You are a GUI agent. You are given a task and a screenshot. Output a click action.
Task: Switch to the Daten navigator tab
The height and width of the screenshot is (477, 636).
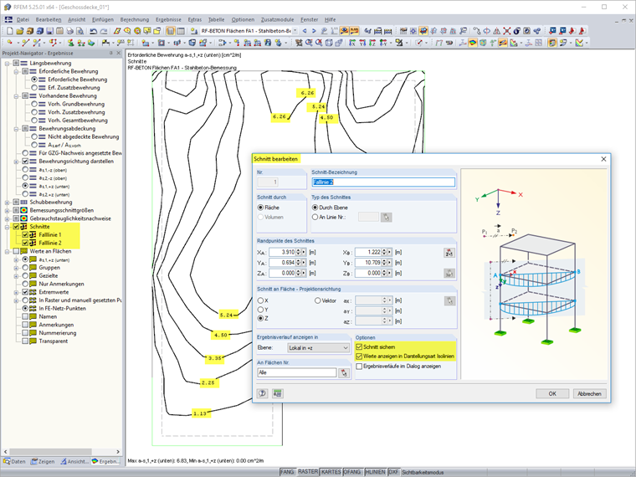pos(14,461)
